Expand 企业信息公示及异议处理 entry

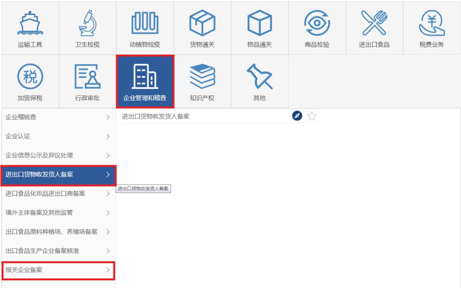click(58, 155)
